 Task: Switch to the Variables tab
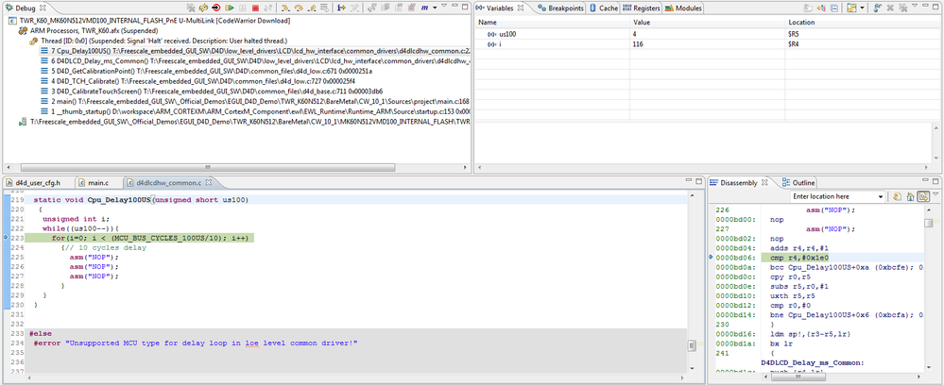(x=501, y=8)
